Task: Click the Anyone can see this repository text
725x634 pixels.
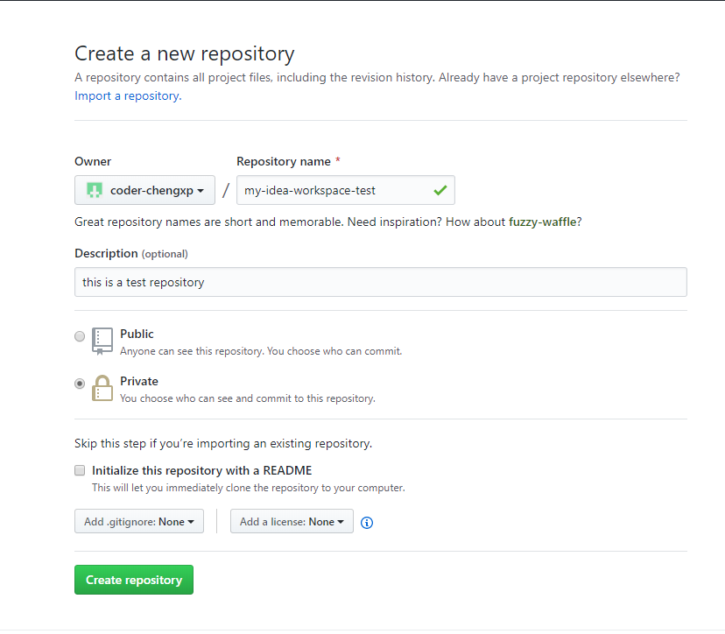Action: coord(261,351)
